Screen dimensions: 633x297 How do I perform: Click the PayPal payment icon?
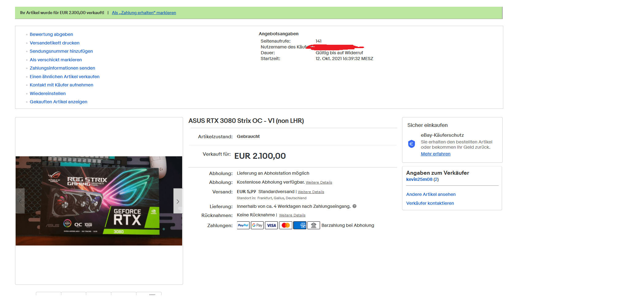pos(243,225)
